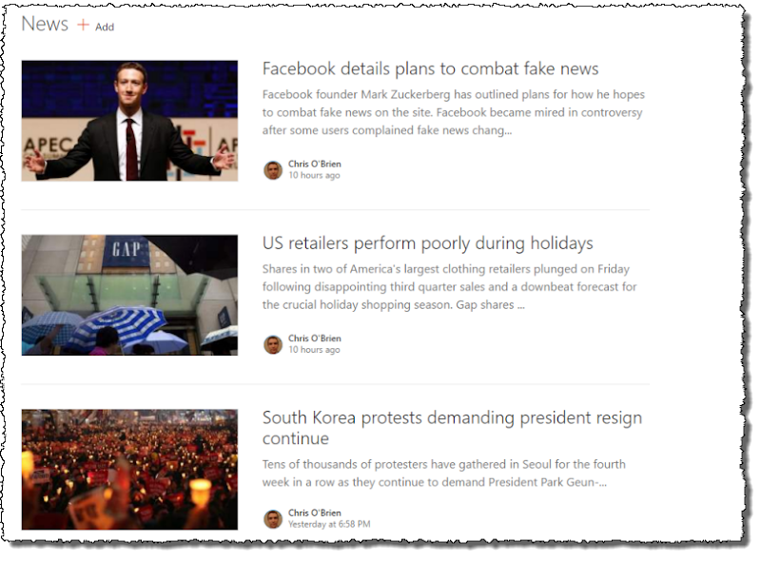Click the author avatar under Facebook article
Image resolution: width=761 pixels, height=561 pixels.
pos(273,170)
